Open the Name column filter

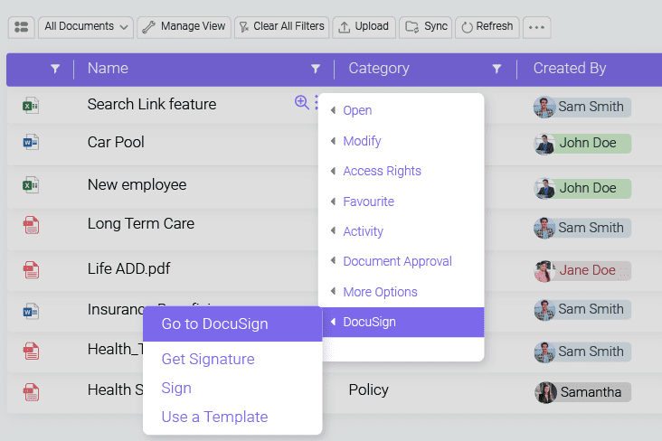click(316, 69)
